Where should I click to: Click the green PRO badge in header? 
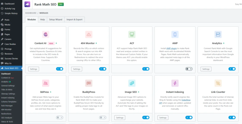point(61,4)
